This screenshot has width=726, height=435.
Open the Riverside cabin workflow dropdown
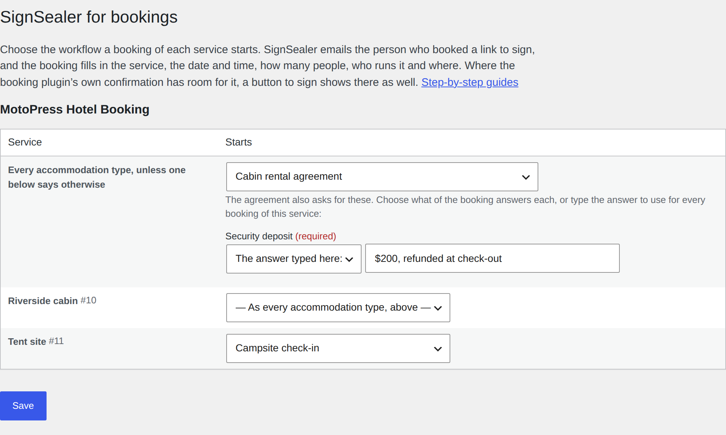338,308
